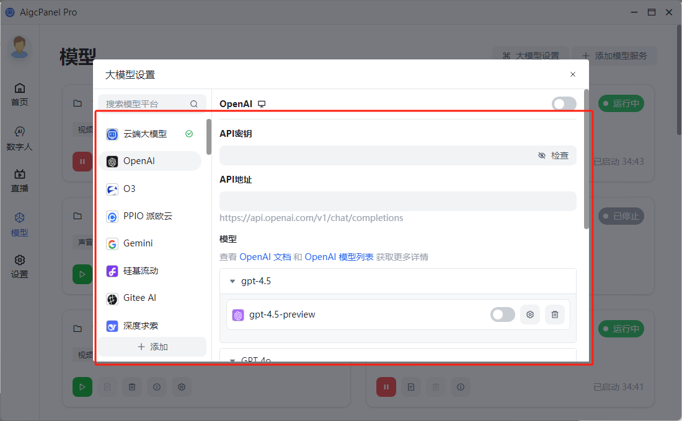Click the green check beside 云端大模型
Viewport: 682px width, 421px height.
(x=188, y=134)
